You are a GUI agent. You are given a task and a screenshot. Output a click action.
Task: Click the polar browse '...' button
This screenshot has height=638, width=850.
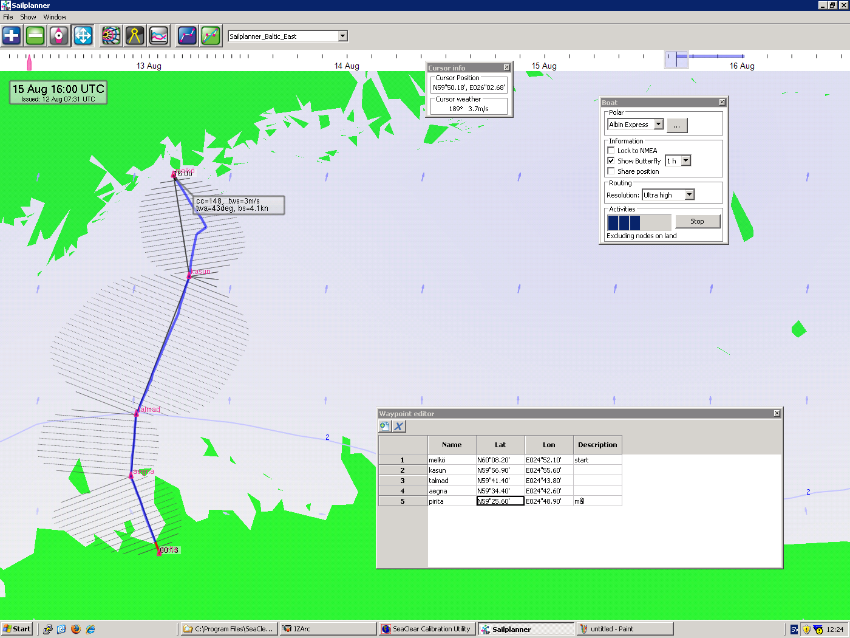click(677, 125)
